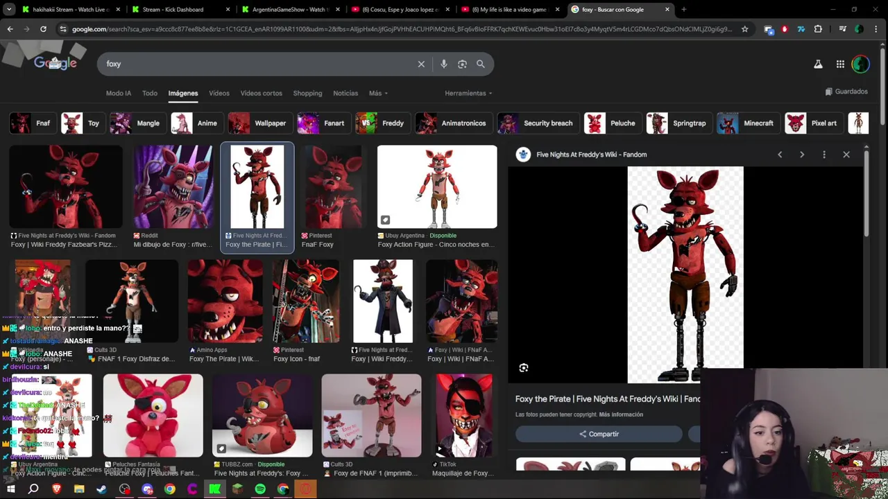Click the Compartir share button
888x499 pixels.
tap(599, 434)
